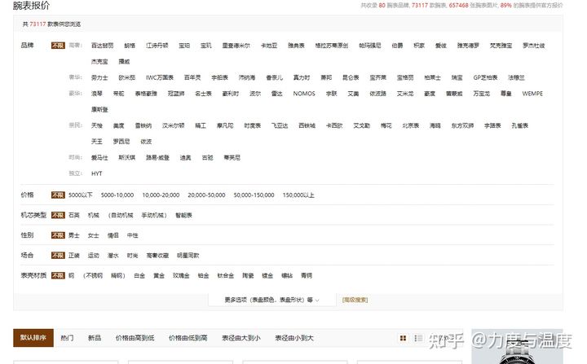The height and width of the screenshot is (364, 587).
Task: Choose 手动机械 movement type
Action: click(x=152, y=215)
